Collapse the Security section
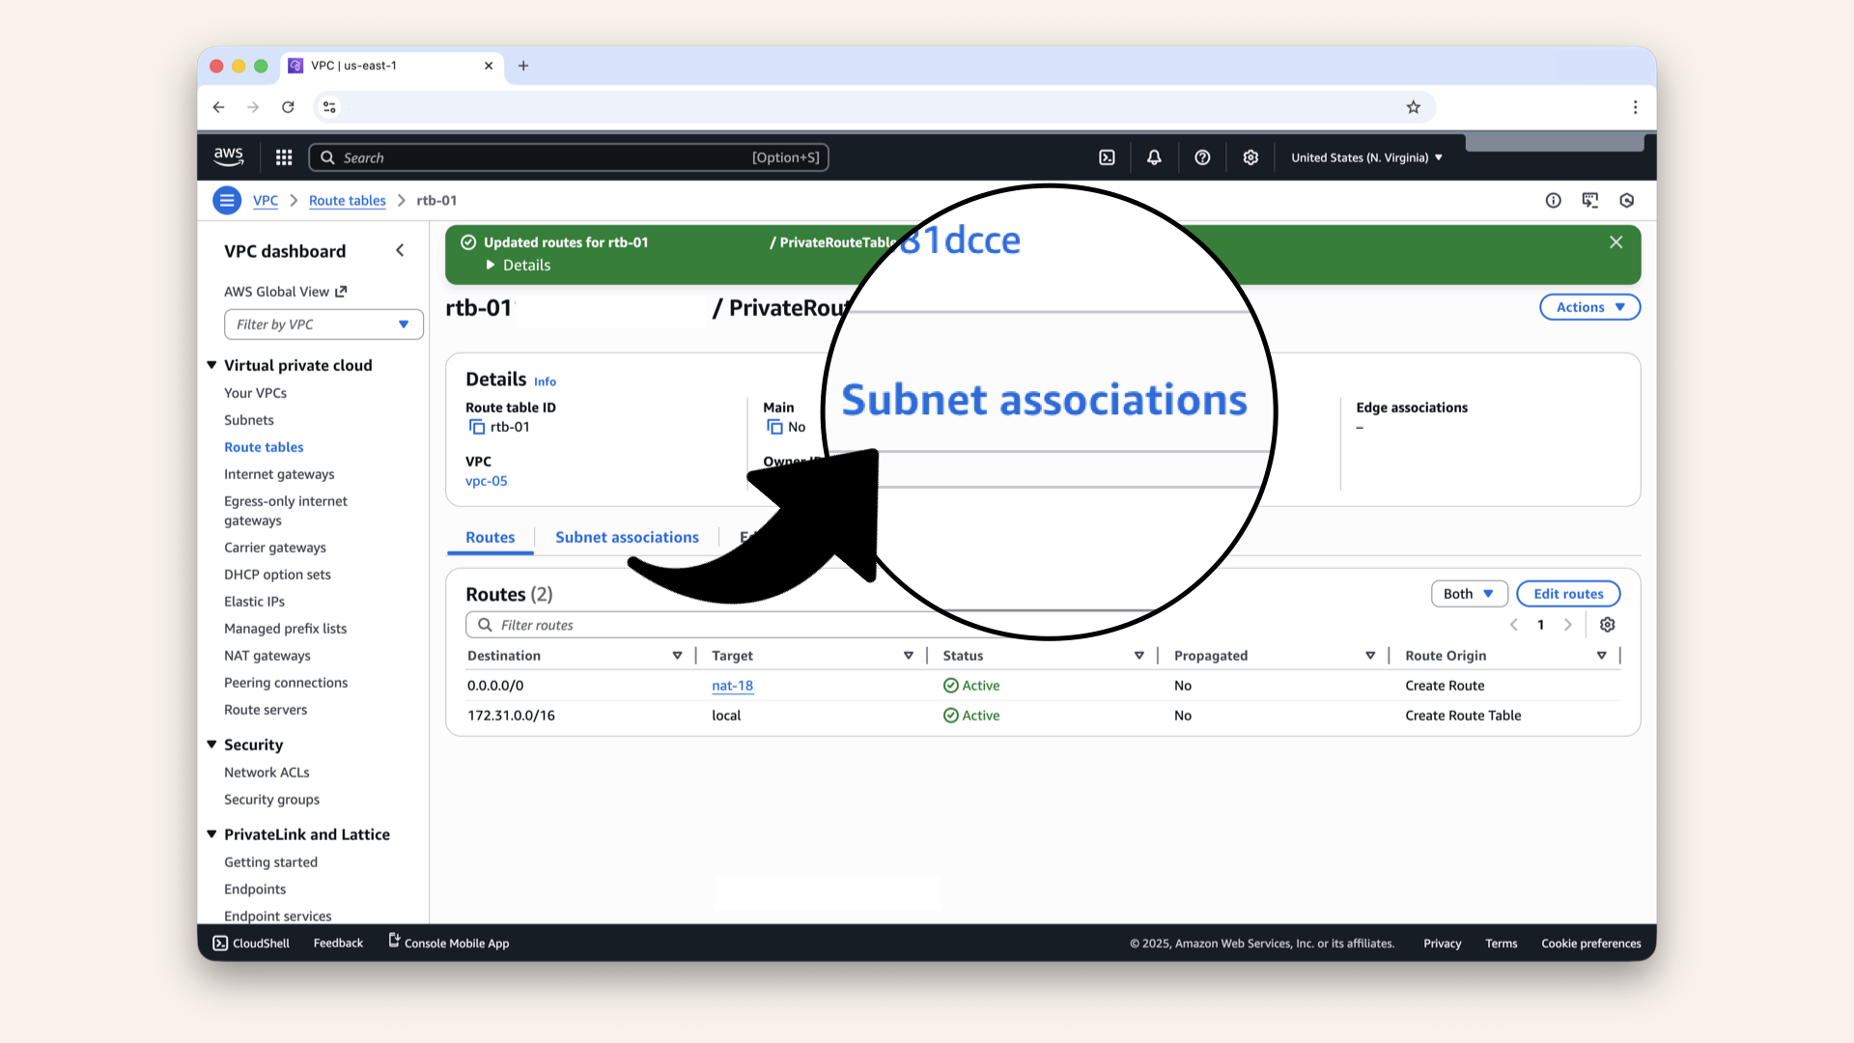This screenshot has width=1854, height=1043. (x=212, y=745)
